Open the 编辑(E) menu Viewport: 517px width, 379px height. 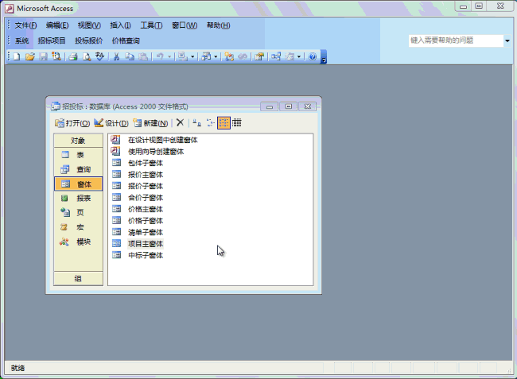coord(57,25)
